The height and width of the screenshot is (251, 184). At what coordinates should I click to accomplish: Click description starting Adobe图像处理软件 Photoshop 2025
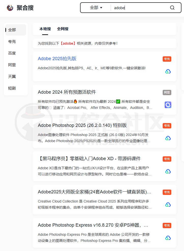pos(94,138)
